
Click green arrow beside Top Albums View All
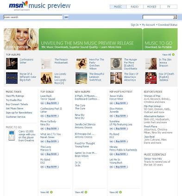[x=173, y=55]
